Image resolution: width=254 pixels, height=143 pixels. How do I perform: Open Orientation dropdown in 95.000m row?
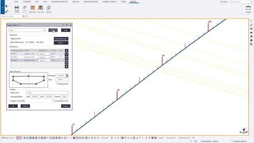(x=45, y=54)
